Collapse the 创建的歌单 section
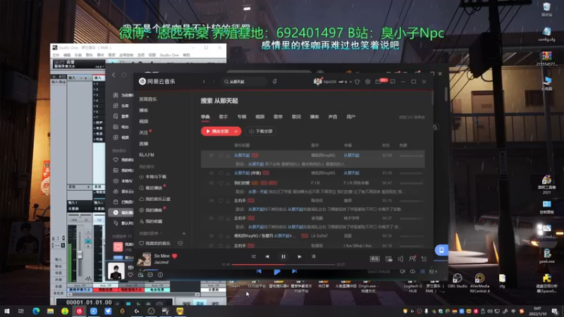Screen dimensions: 564x317 [151, 234]
